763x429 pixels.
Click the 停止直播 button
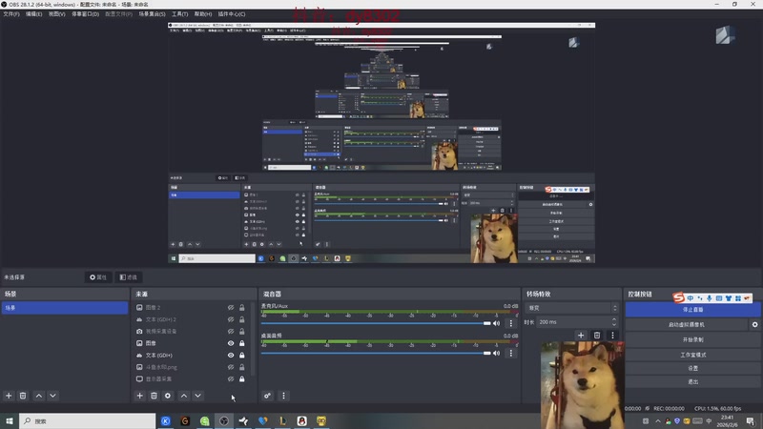(x=693, y=309)
